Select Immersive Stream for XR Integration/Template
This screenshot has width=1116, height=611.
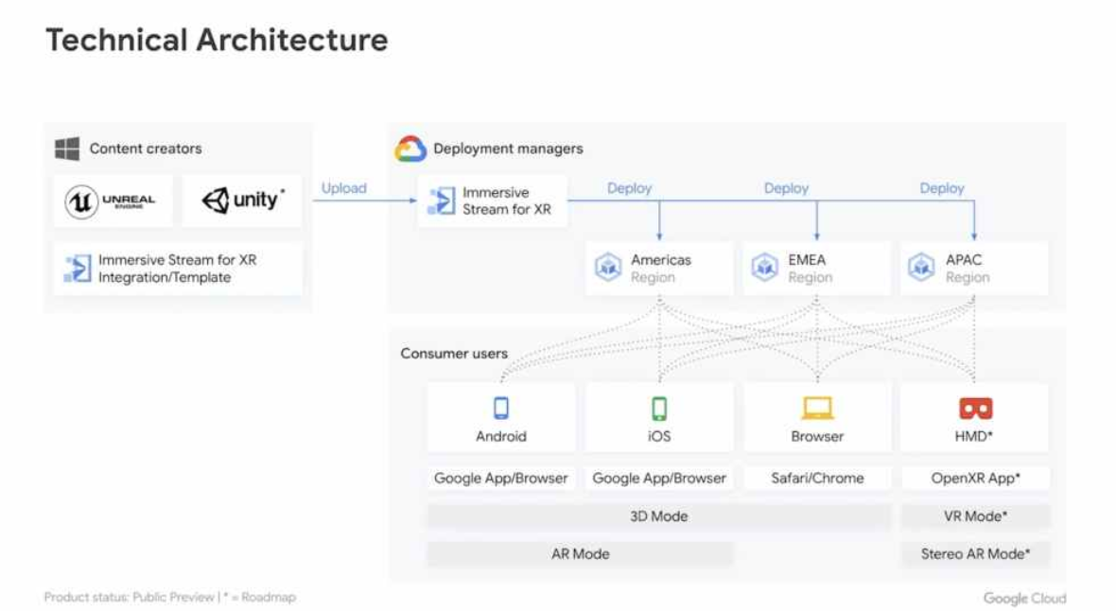[178, 269]
